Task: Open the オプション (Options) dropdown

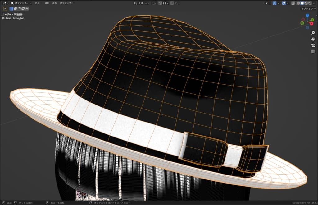Action: (x=308, y=9)
